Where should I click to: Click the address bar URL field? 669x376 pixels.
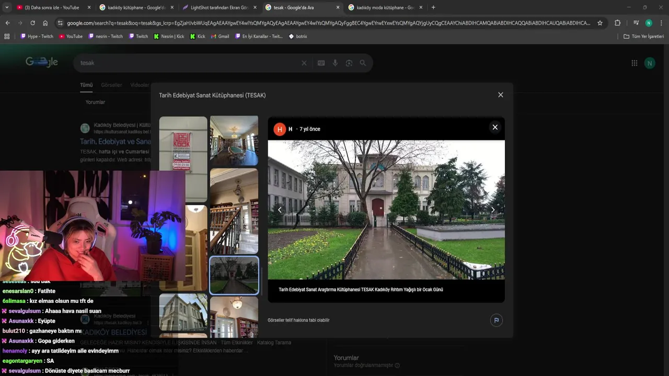pos(328,23)
